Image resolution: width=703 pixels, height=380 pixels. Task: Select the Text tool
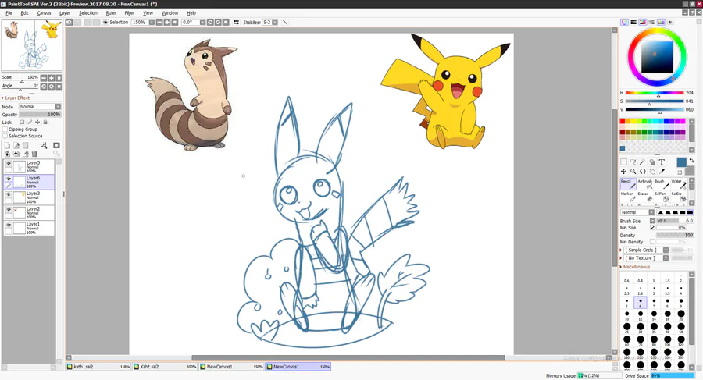(662, 162)
